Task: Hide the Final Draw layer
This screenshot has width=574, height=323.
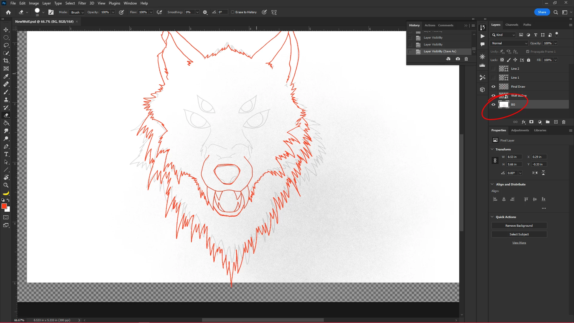Action: point(493,87)
